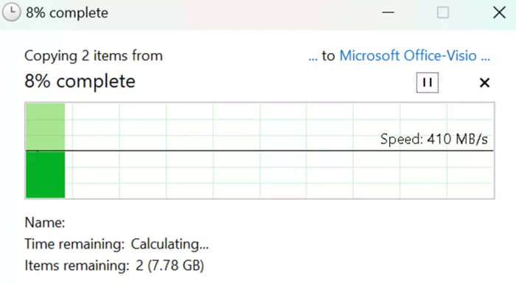The width and height of the screenshot is (516, 284).
Task: Click the "Copying 2 items from" text
Action: point(94,56)
